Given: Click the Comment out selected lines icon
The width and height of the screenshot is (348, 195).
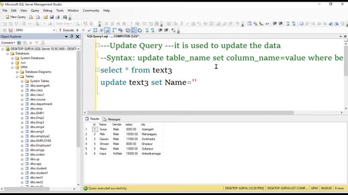Looking at the screenshot, I should click(147, 30).
